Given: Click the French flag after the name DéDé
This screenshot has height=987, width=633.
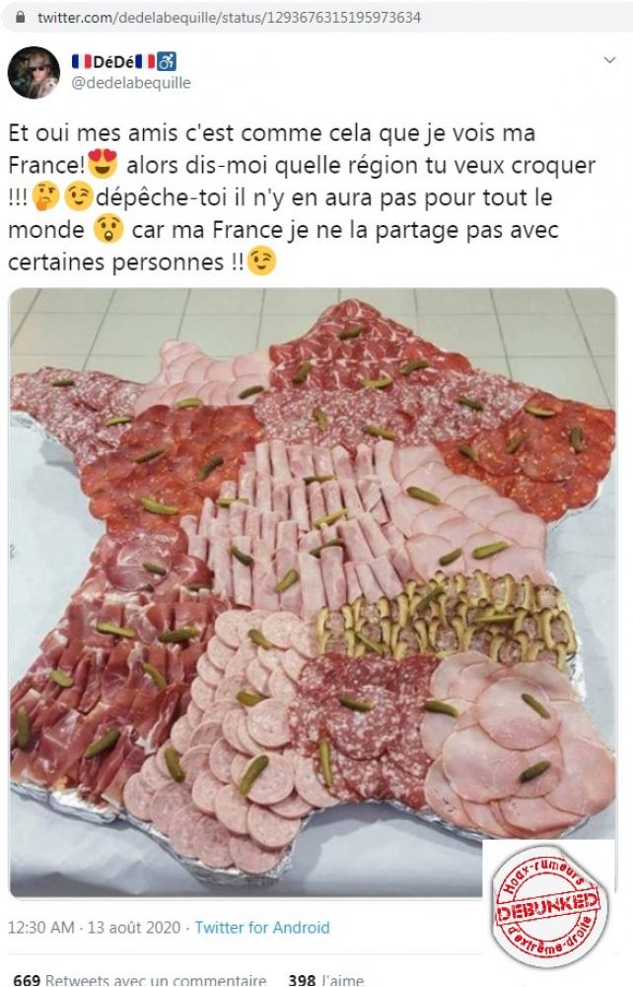Looking at the screenshot, I should 145,61.
